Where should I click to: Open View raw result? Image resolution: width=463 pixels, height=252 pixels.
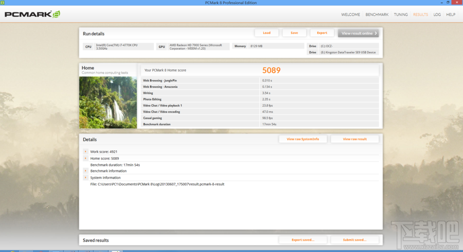pos(354,139)
